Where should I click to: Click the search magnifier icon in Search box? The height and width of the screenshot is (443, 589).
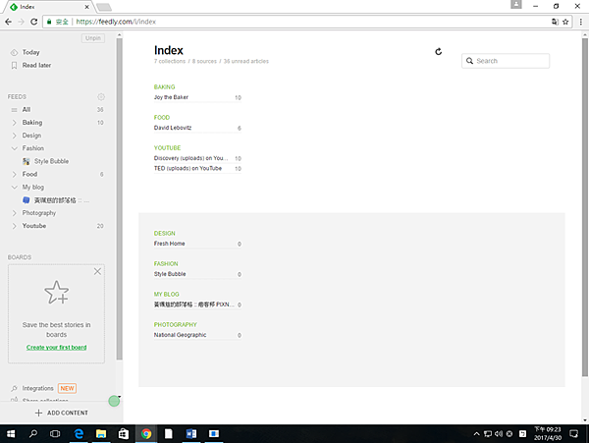[x=469, y=61]
